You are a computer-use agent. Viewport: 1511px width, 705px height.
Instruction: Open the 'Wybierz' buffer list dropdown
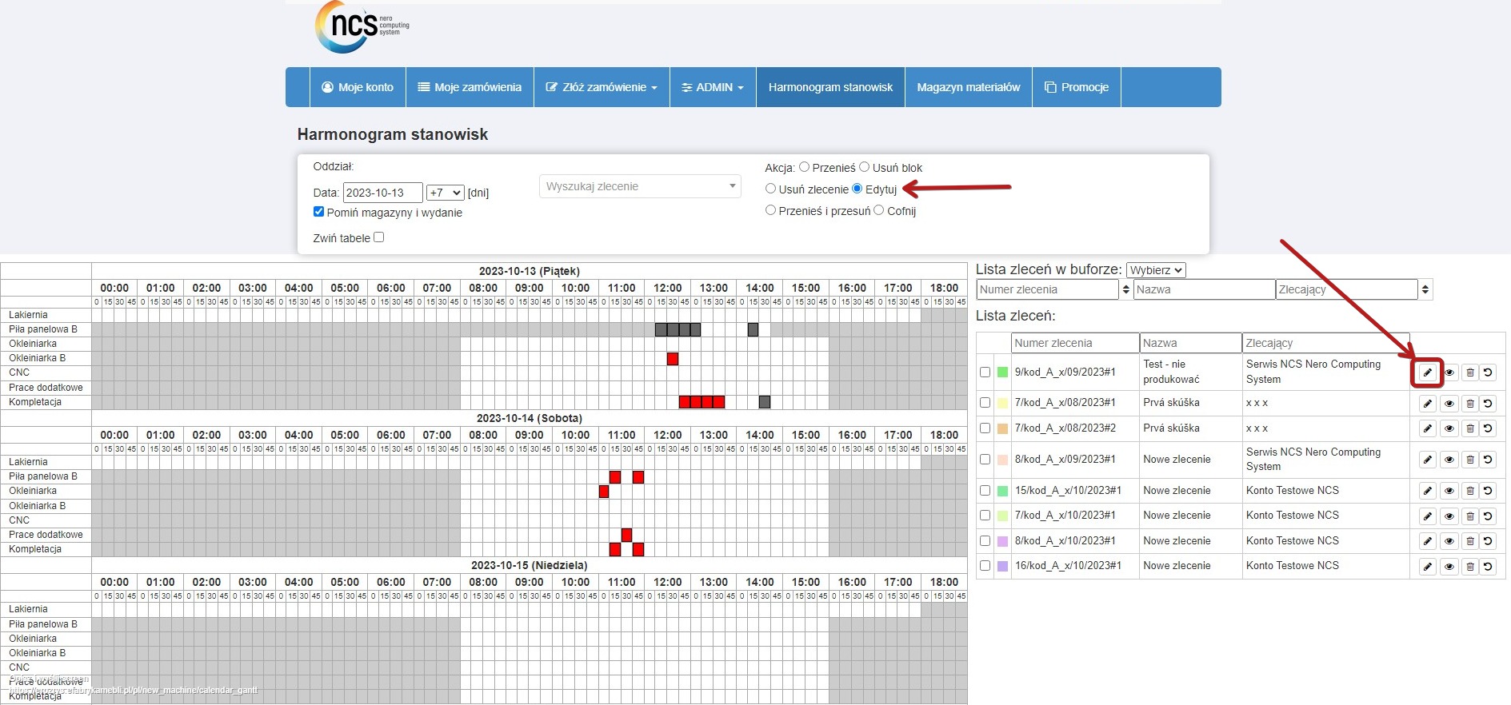pyautogui.click(x=1155, y=270)
